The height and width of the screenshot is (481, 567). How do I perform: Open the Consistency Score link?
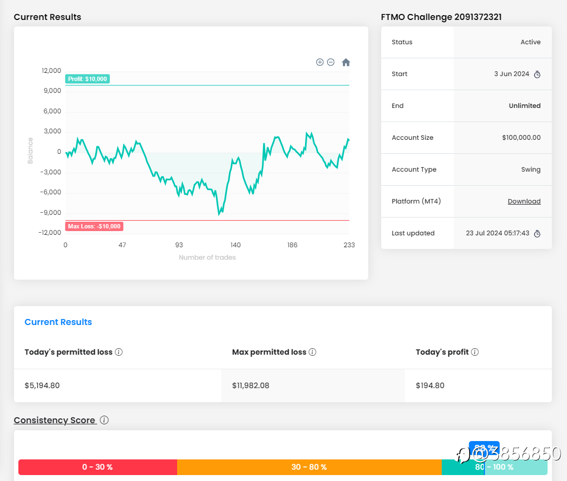[x=55, y=421]
